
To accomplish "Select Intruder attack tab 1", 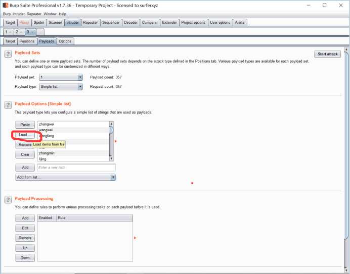I will (x=8, y=32).
